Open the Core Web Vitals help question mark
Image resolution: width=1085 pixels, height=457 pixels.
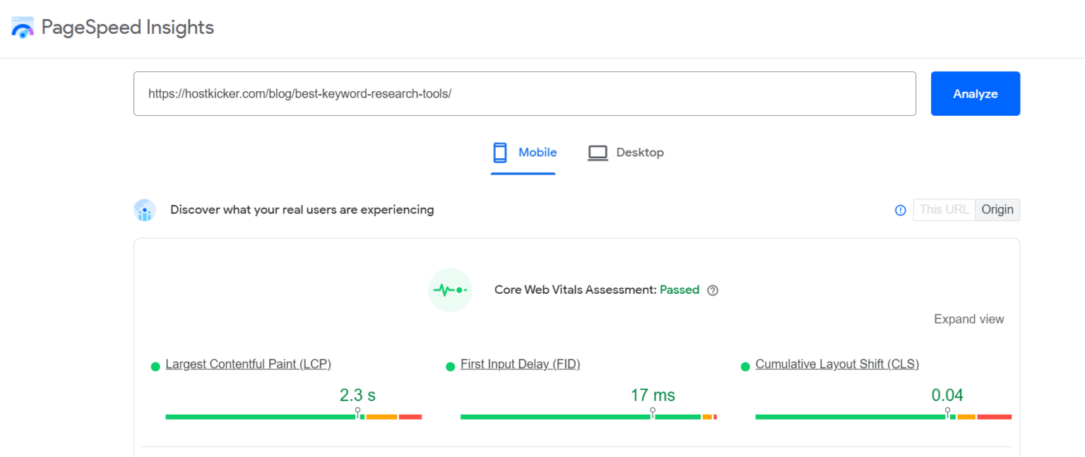click(713, 290)
